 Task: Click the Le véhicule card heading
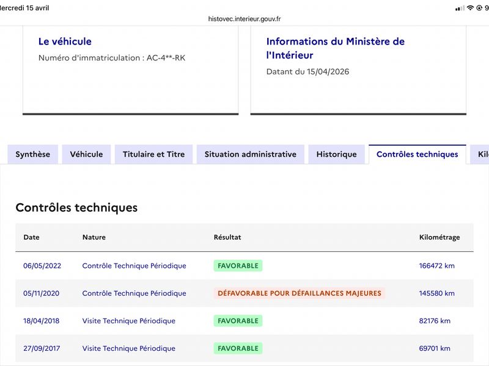65,41
